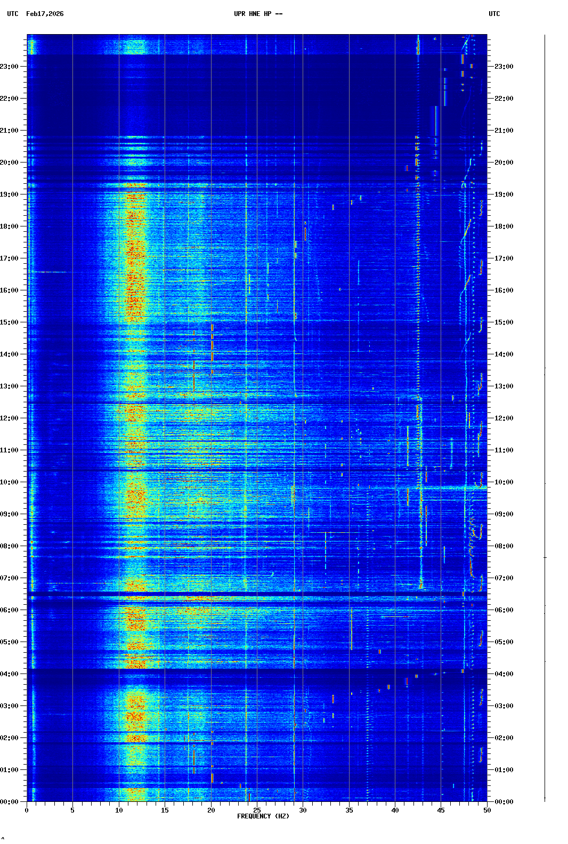This screenshot has width=568, height=844.
Task: Click the 01:00 label on left time axis
Action: 9,770
